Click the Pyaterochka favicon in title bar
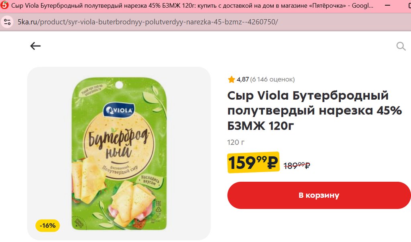Image resolution: width=411 pixels, height=242 pixels. (x=4, y=5)
